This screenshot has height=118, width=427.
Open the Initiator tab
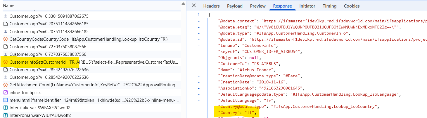point(307,6)
